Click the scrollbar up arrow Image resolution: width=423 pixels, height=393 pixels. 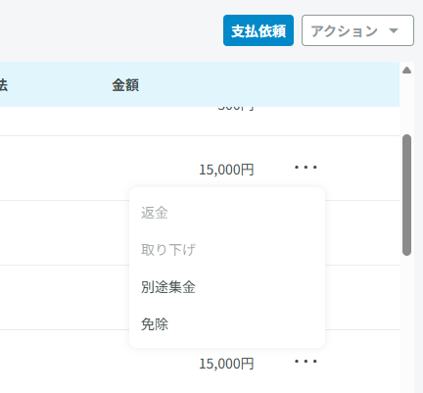click(406, 71)
